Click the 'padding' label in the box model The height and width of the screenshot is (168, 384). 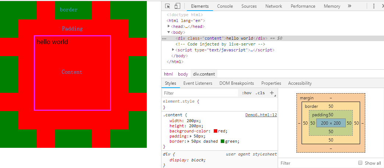(320, 115)
